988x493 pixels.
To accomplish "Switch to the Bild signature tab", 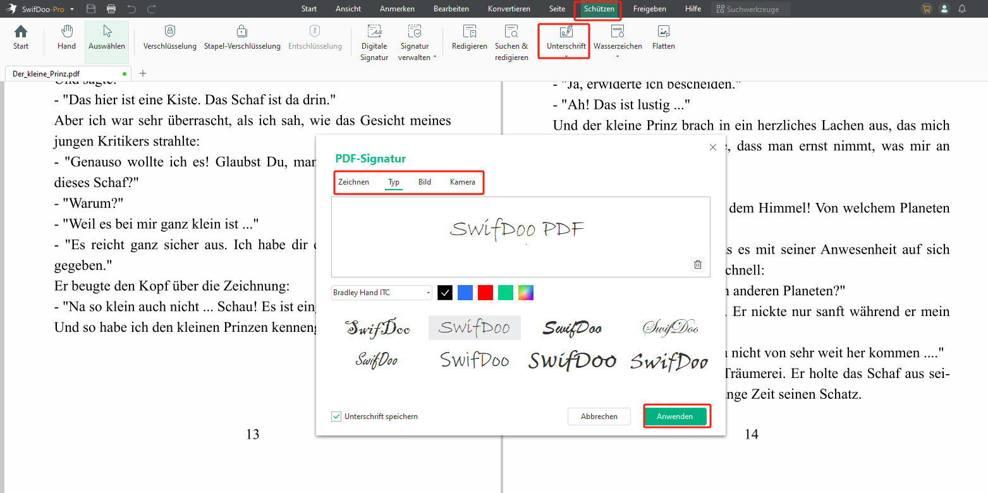I will pyautogui.click(x=425, y=182).
